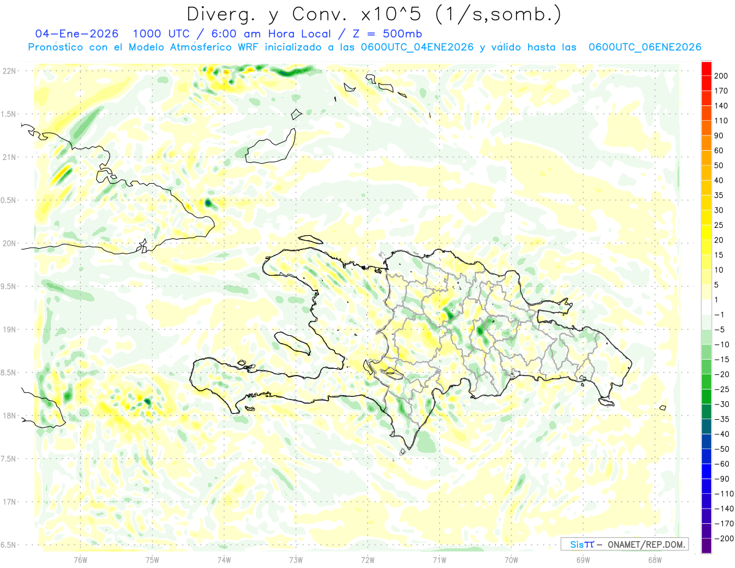Screen dimensions: 735x568
Task: Select the red colorbar segment above 200
Action: click(x=707, y=69)
